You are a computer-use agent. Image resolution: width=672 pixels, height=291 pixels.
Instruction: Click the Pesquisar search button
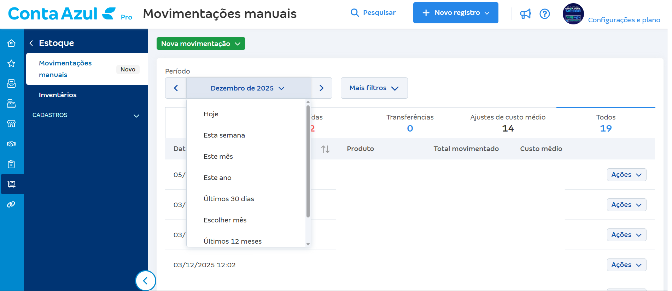tap(373, 13)
